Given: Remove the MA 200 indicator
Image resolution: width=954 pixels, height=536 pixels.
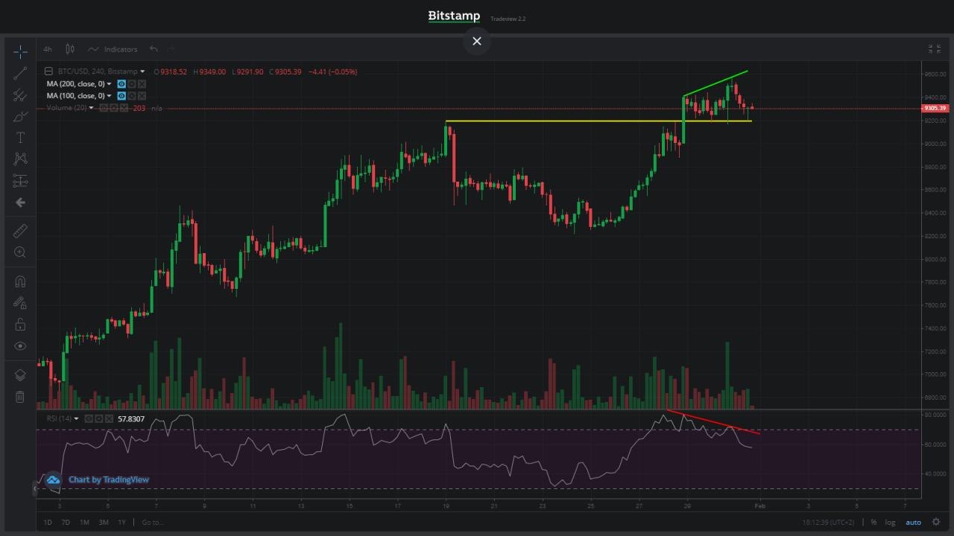Looking at the screenshot, I should (142, 84).
